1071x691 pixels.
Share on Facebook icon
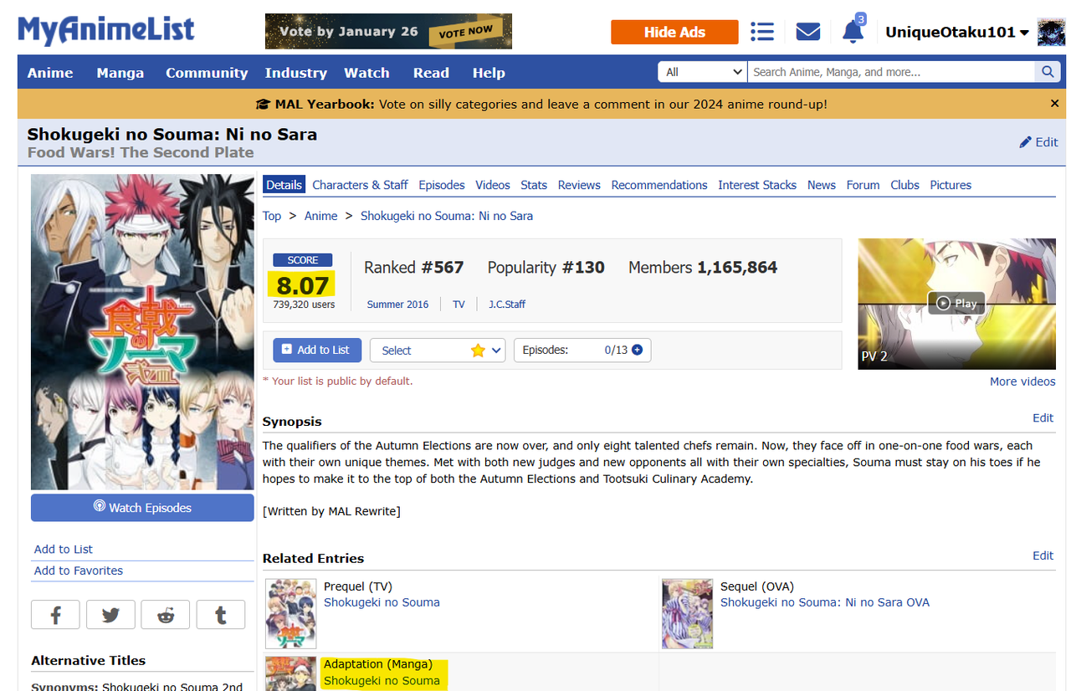(x=55, y=615)
